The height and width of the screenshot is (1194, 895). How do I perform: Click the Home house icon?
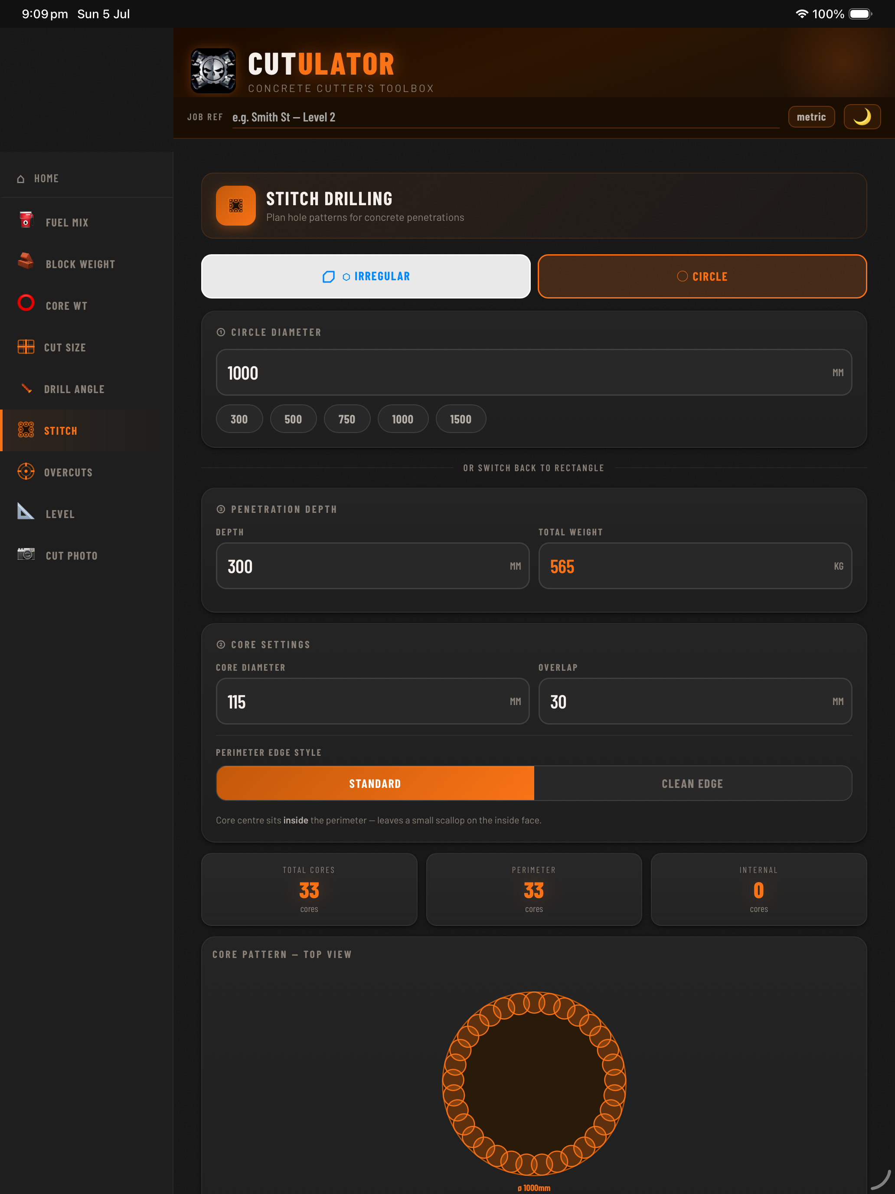click(x=20, y=179)
